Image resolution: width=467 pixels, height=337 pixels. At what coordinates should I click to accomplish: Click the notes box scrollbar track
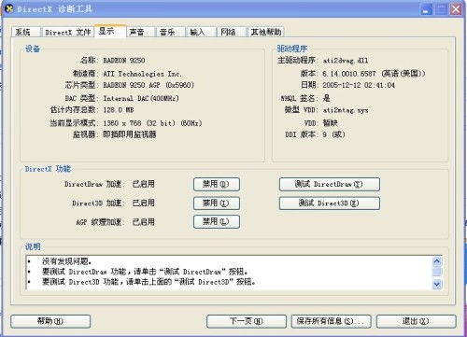(437, 273)
